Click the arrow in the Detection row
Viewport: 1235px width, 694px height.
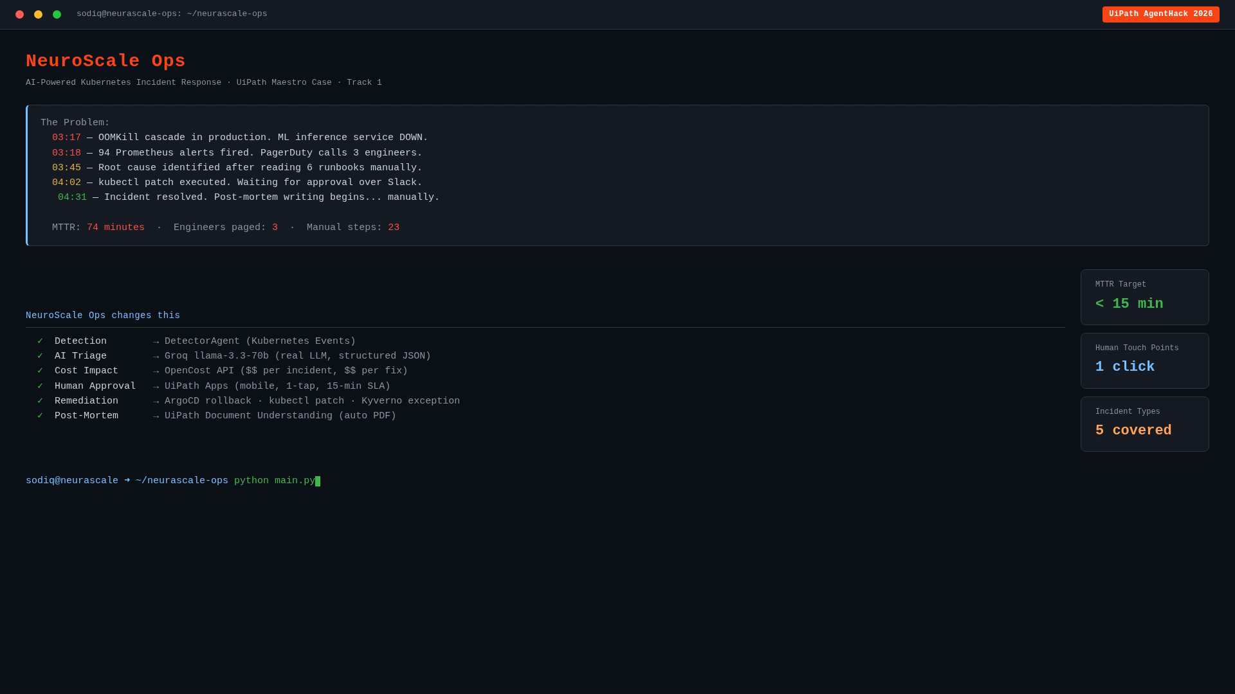[x=156, y=342]
